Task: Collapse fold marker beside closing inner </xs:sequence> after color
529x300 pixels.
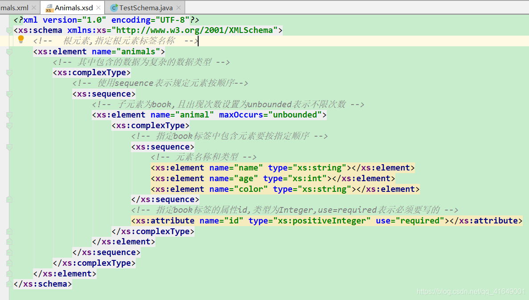Action: (9, 199)
